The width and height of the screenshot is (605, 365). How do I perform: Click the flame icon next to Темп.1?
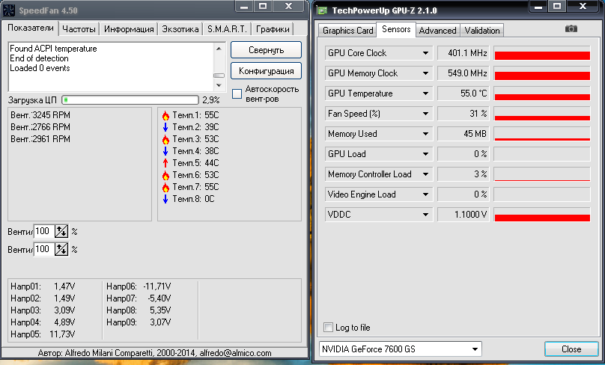[165, 116]
